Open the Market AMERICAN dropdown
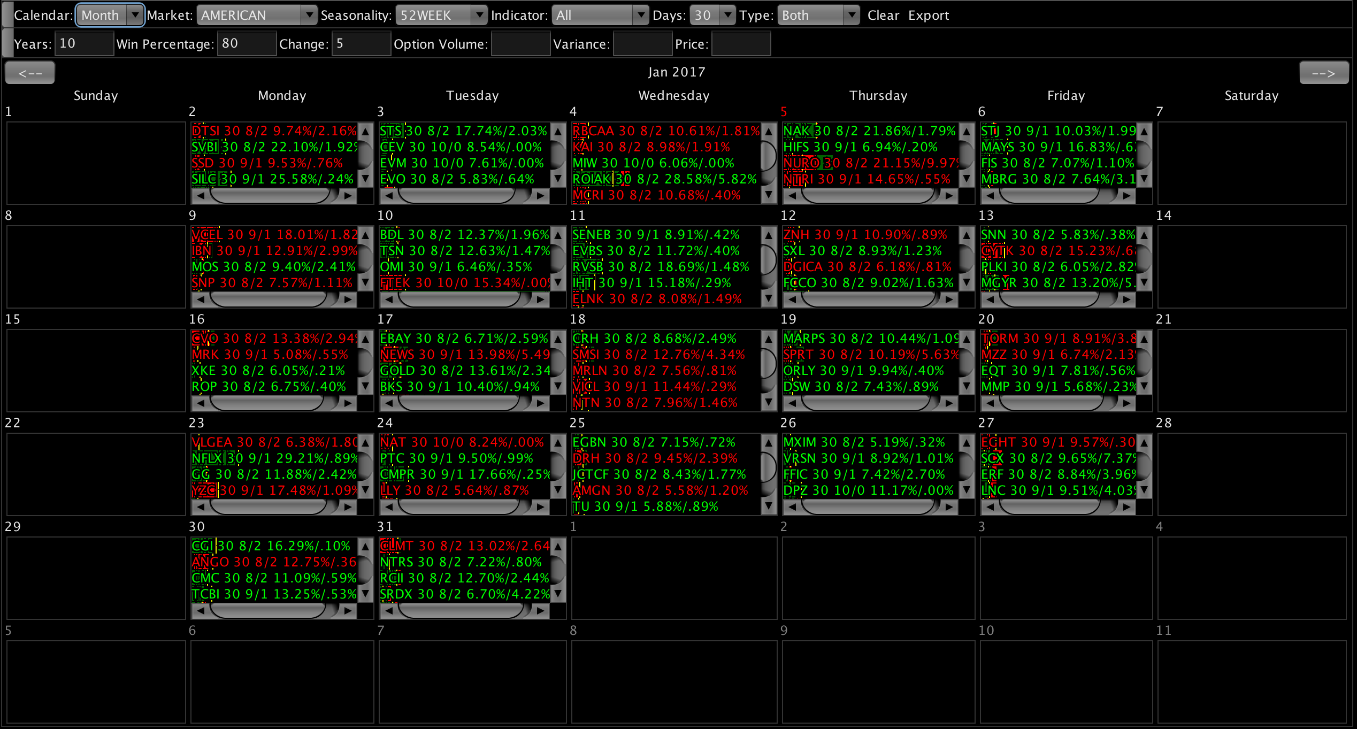The height and width of the screenshot is (729, 1357). pos(256,15)
